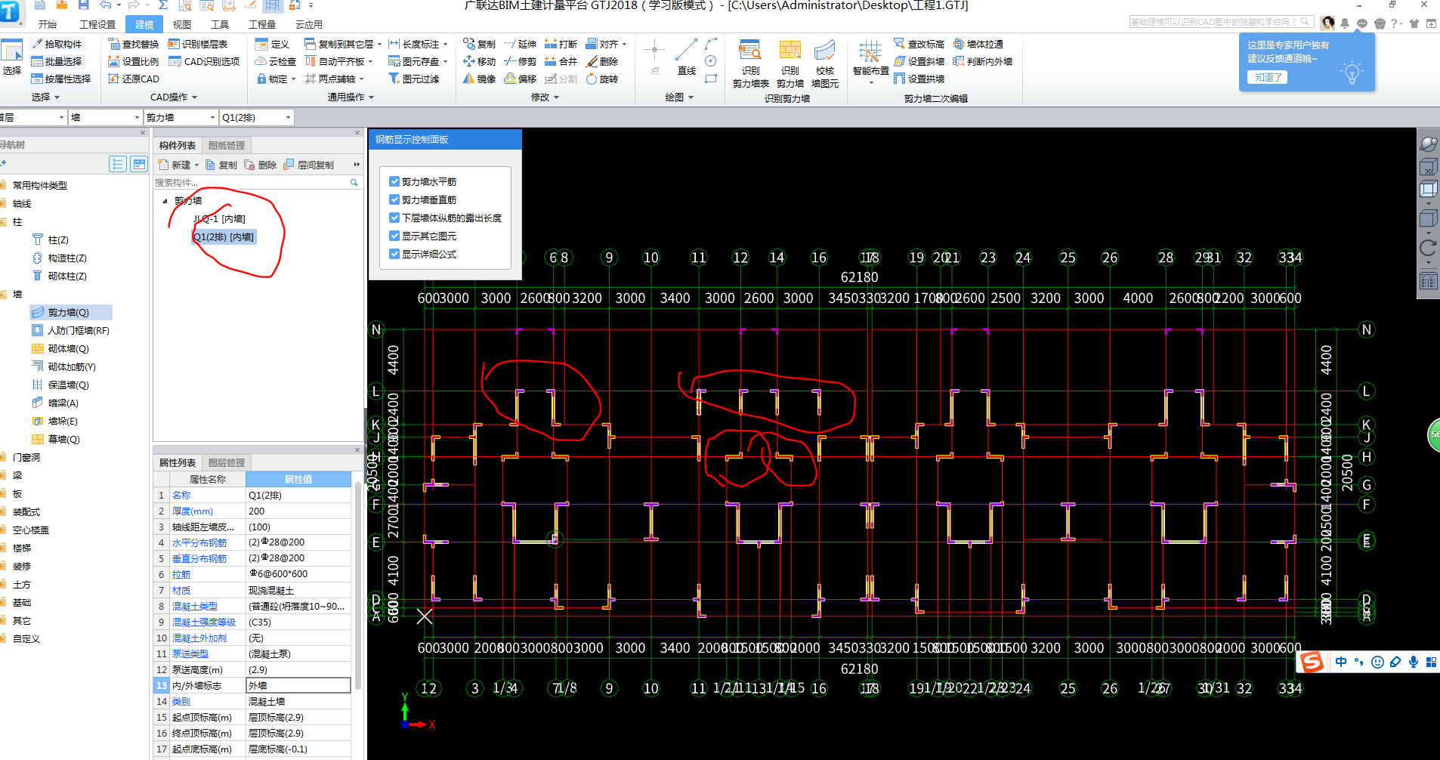This screenshot has width=1440, height=760.
Task: Select the 移动 move tool
Action: tap(480, 61)
